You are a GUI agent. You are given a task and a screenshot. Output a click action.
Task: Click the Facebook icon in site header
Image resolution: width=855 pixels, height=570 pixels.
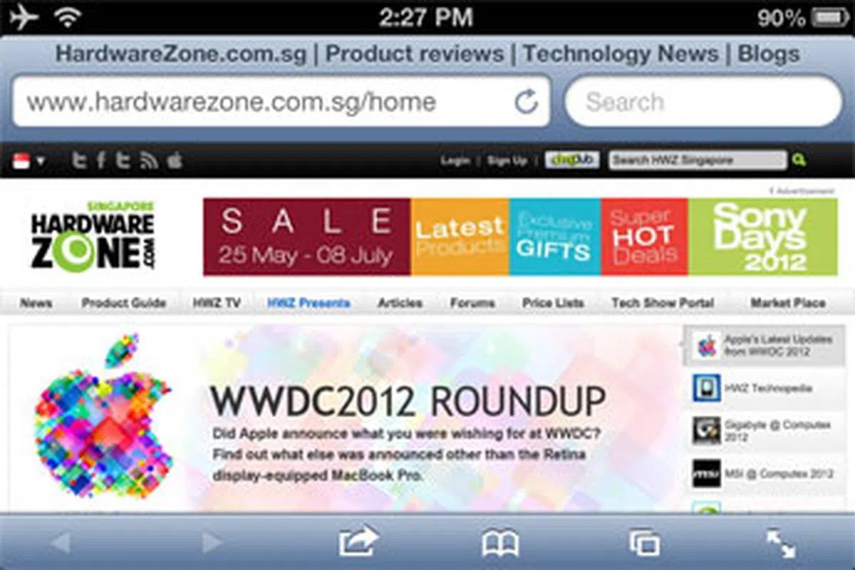(x=101, y=160)
